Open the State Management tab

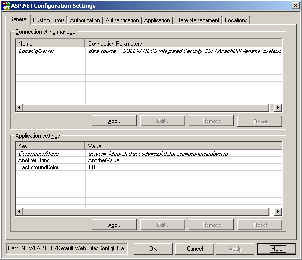pos(197,20)
